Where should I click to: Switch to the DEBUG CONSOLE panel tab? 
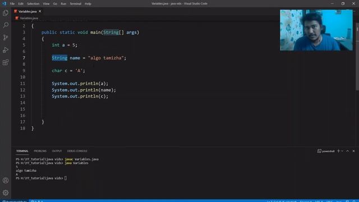(x=77, y=151)
